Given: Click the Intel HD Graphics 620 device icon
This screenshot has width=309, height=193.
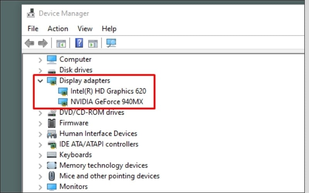Looking at the screenshot, I should point(63,91).
